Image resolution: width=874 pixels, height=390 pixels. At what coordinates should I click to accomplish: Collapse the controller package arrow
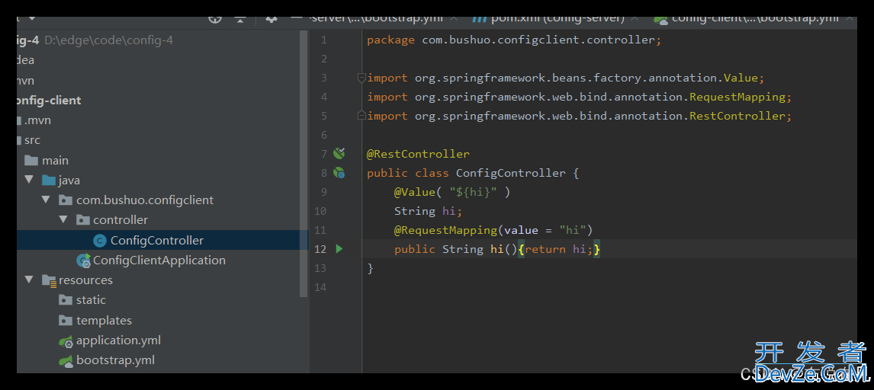tap(63, 220)
